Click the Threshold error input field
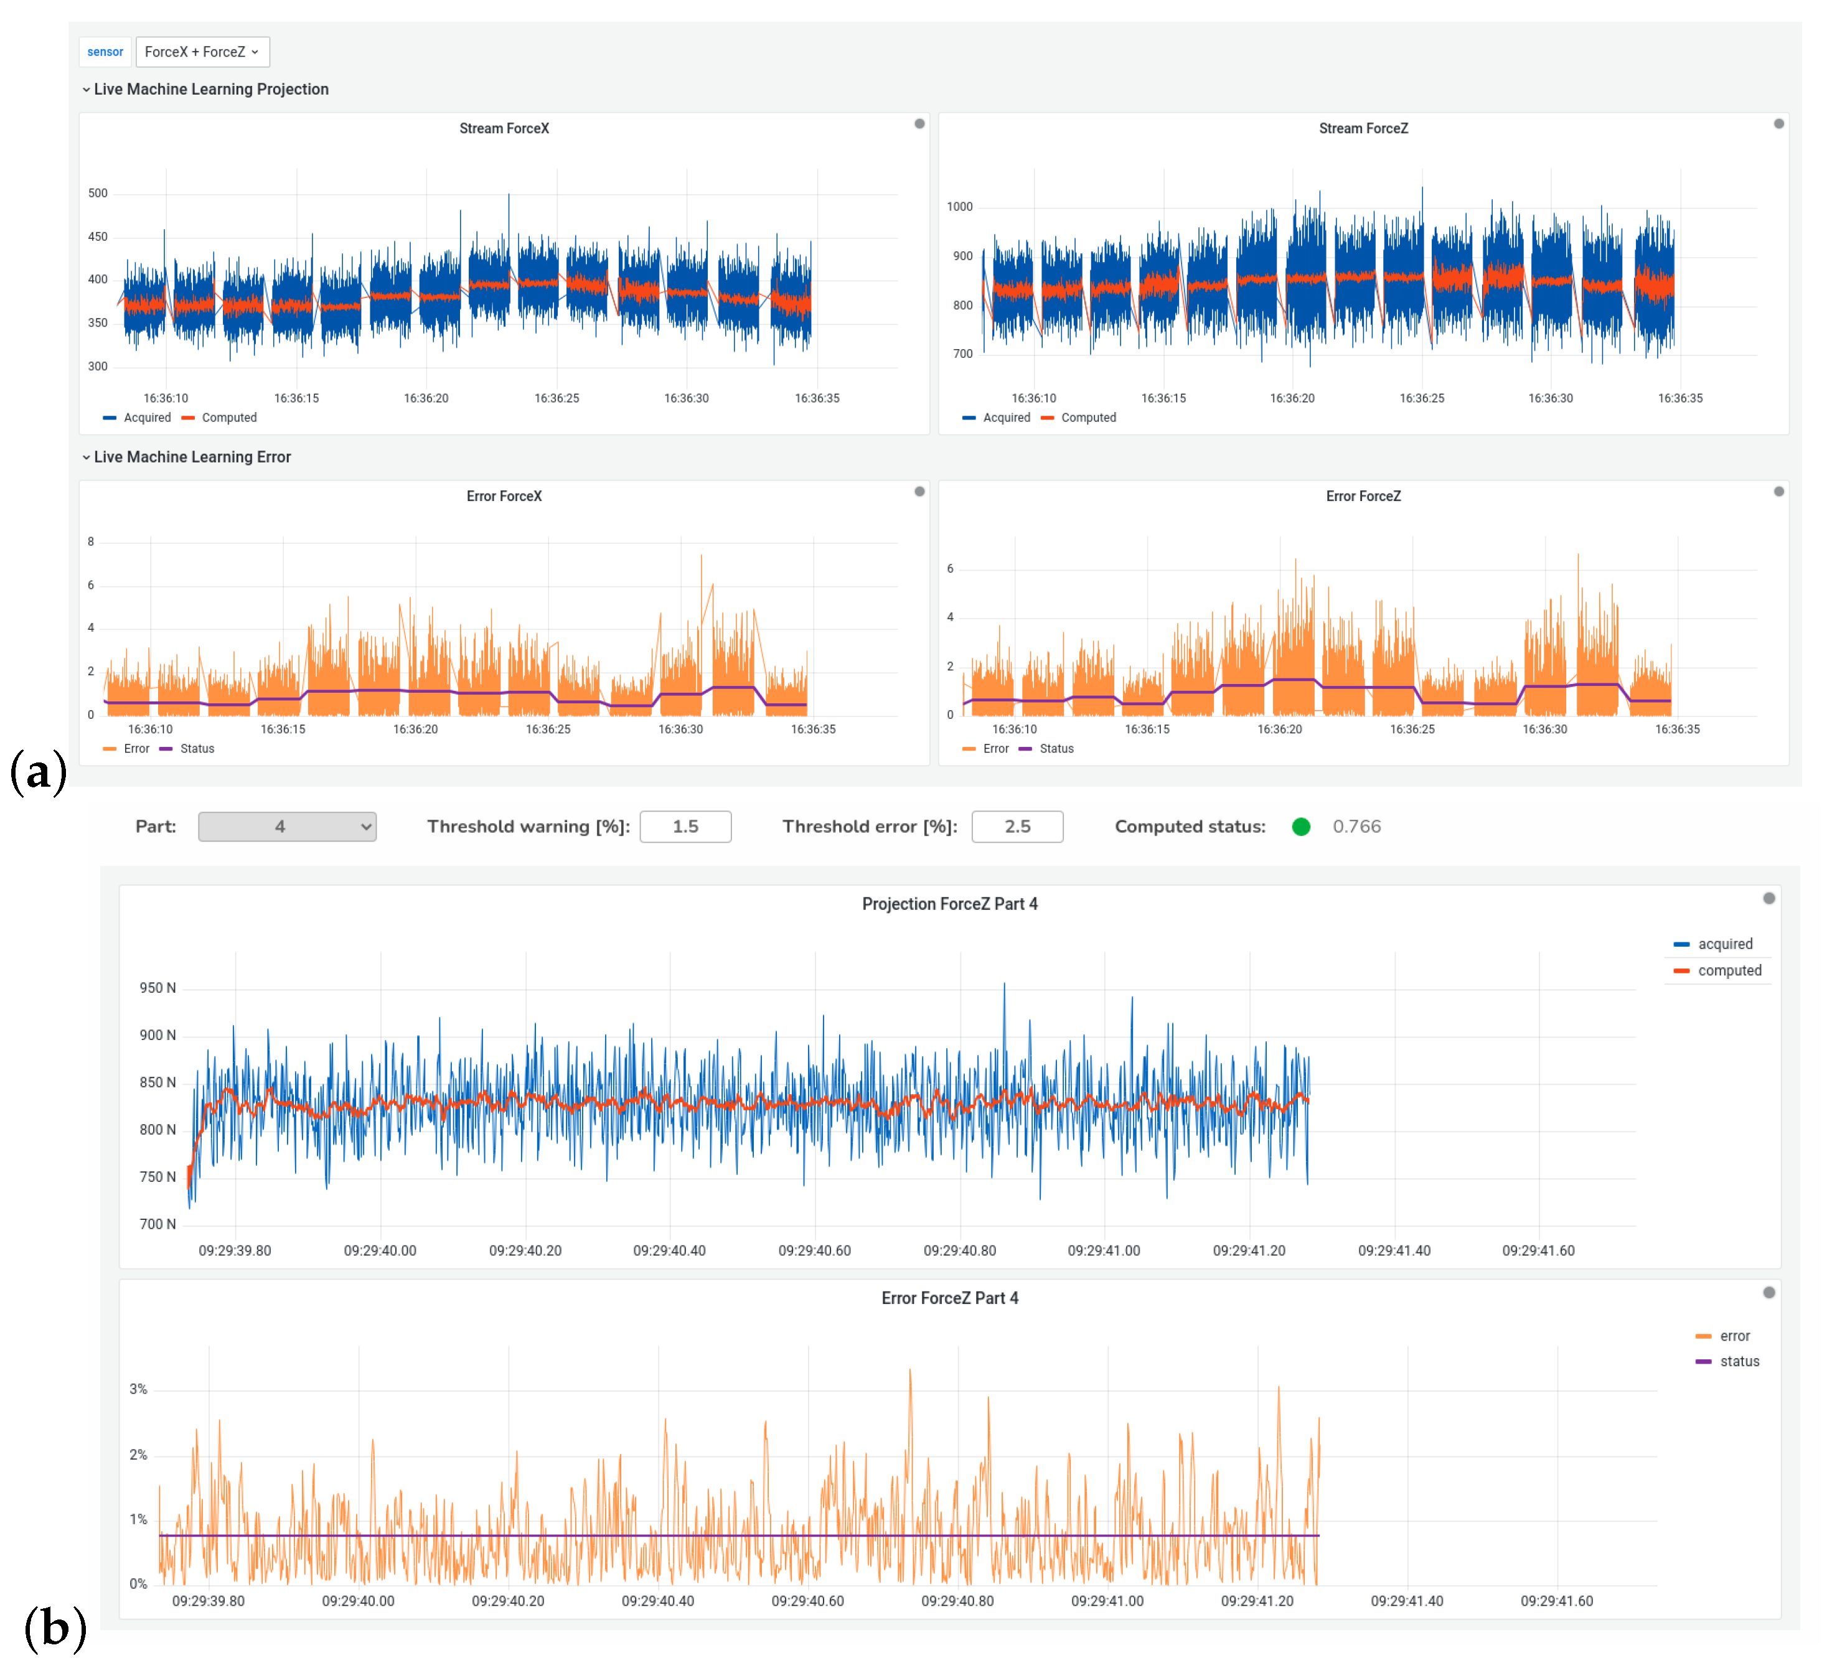 pyautogui.click(x=1017, y=827)
